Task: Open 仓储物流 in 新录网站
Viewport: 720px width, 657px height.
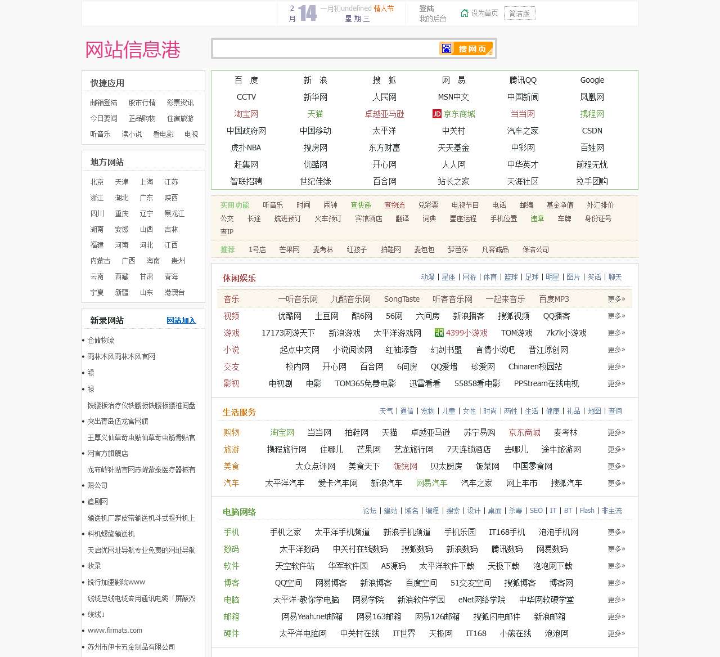Action: click(x=101, y=340)
